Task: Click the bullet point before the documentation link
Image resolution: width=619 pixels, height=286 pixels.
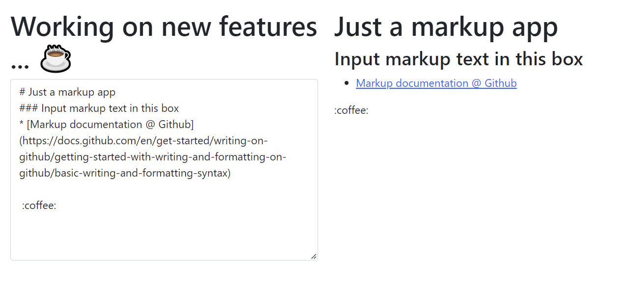Action: click(347, 83)
